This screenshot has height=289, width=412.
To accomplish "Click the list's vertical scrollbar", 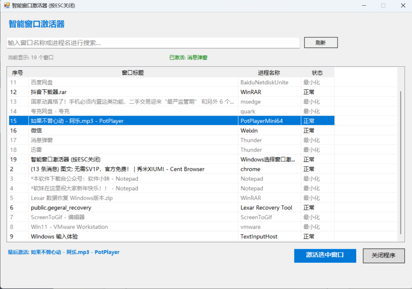I will click(401, 163).
